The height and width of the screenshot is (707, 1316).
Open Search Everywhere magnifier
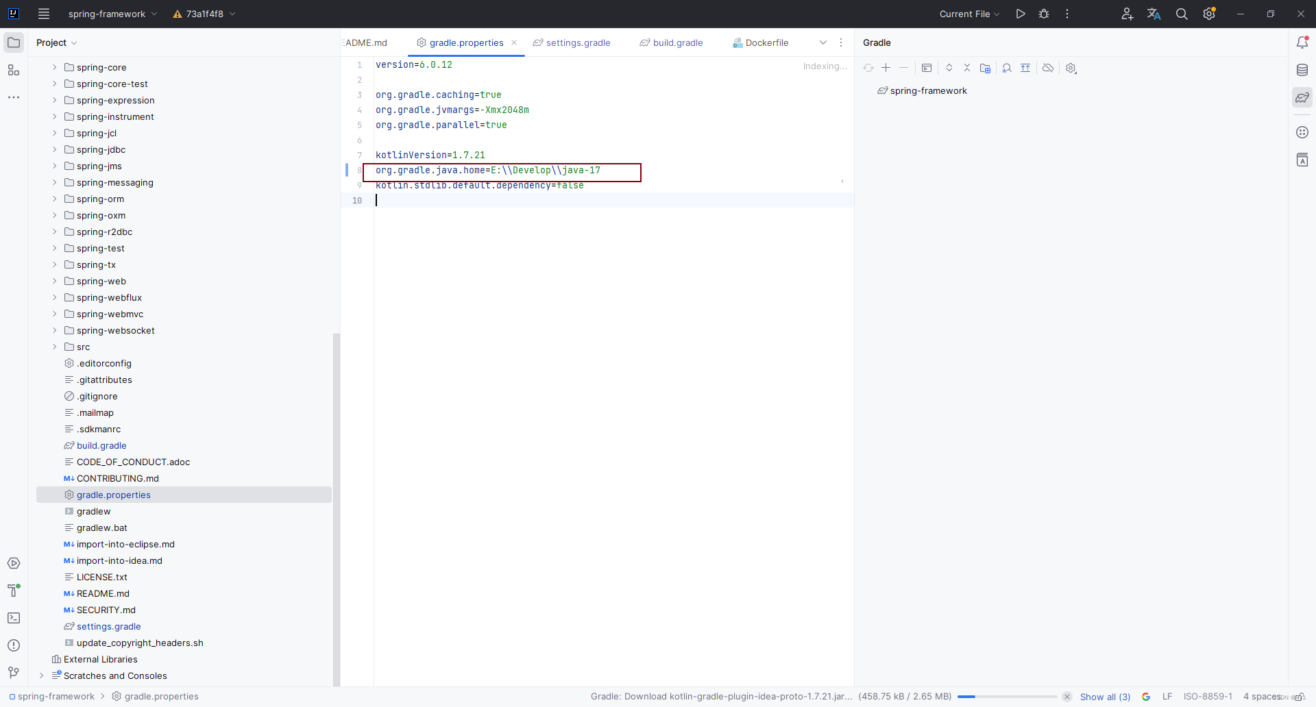click(x=1182, y=14)
